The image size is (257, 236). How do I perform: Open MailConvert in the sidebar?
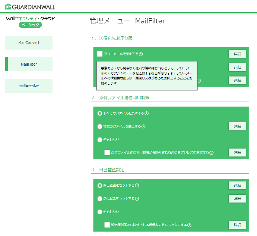[x=29, y=42]
